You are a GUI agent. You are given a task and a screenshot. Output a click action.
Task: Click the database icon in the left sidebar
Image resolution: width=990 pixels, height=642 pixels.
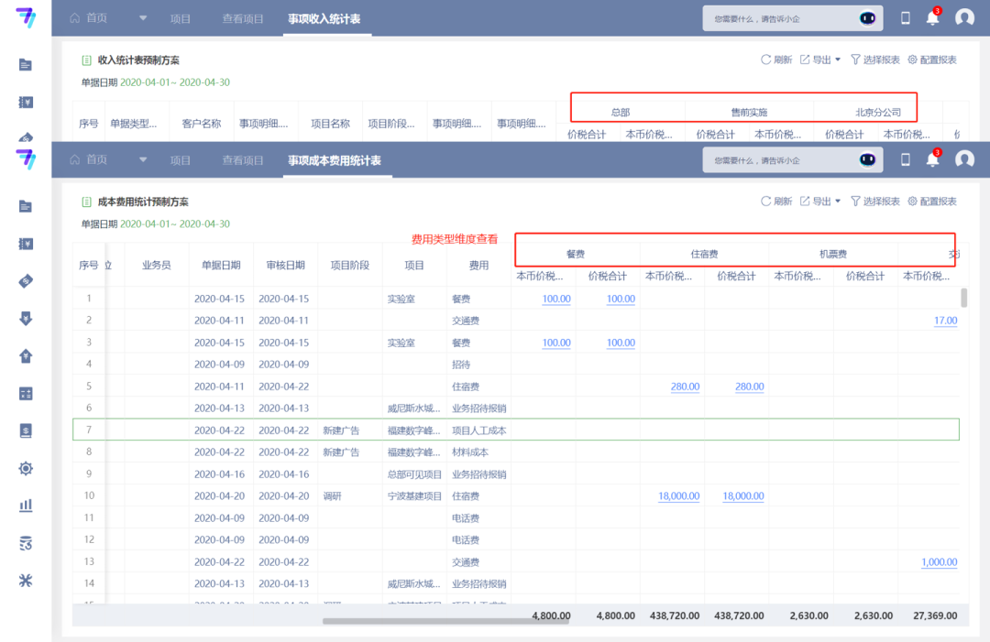pyautogui.click(x=26, y=543)
